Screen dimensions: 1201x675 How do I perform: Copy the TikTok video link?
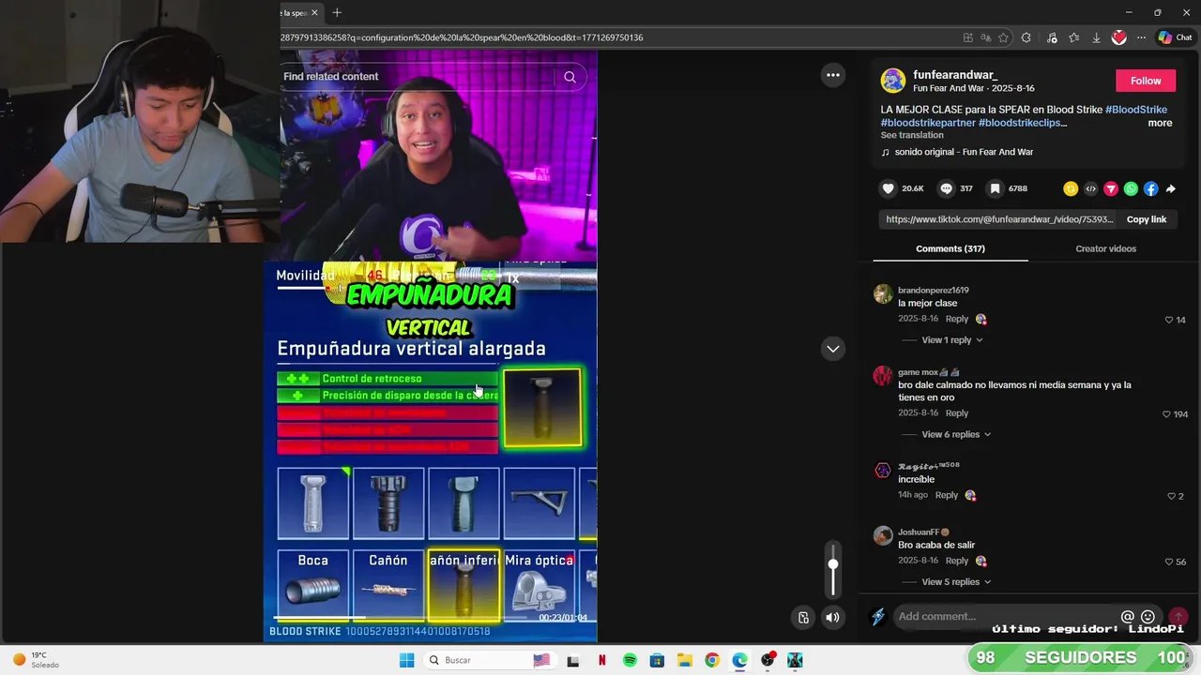click(x=1146, y=219)
